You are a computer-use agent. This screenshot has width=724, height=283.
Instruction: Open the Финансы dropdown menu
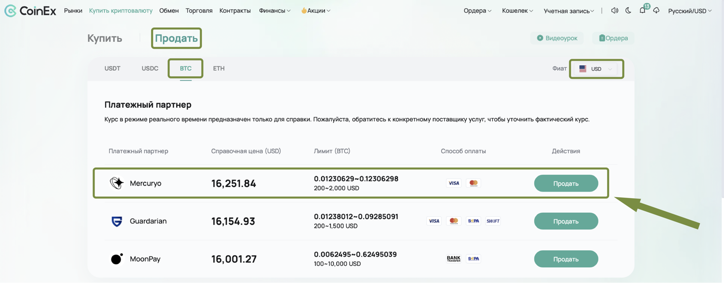275,11
